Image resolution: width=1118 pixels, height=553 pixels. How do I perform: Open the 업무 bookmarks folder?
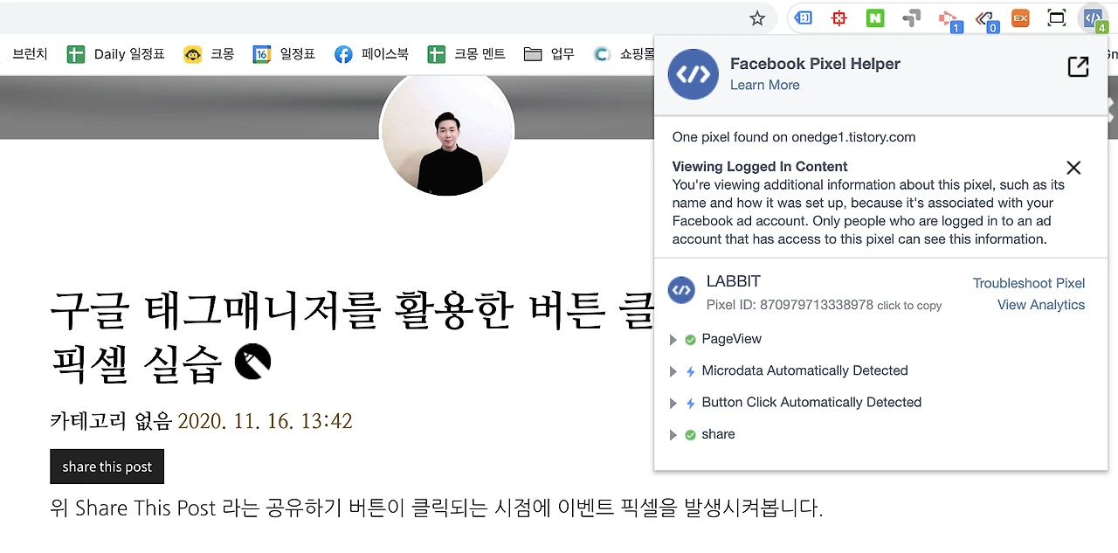pos(549,54)
